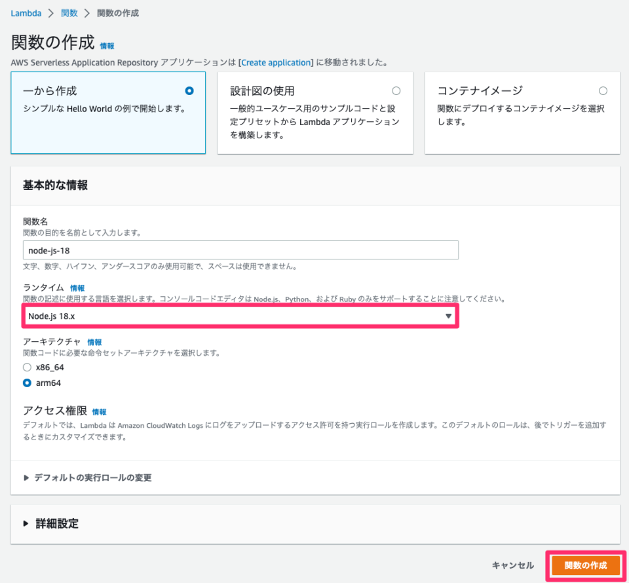Click the 関数の作成 submit button
The image size is (629, 583).
tap(585, 565)
